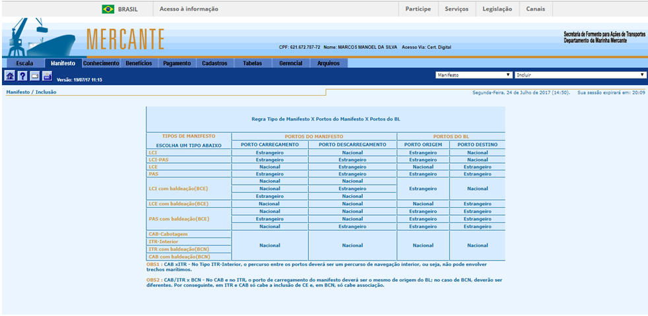Open the Legislação link in top bar

tap(497, 9)
